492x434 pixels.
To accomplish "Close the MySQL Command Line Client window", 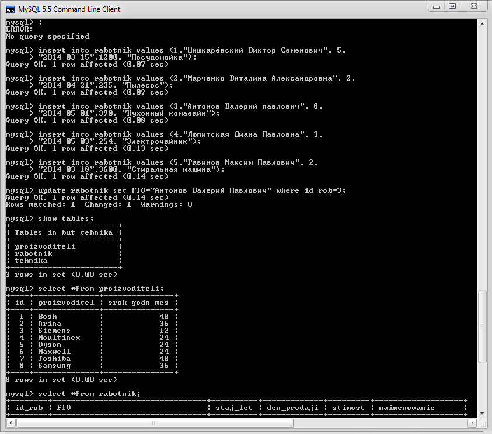I will coord(474,6).
